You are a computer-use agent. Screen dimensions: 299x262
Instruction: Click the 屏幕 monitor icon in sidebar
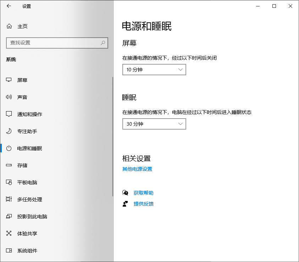coord(9,80)
